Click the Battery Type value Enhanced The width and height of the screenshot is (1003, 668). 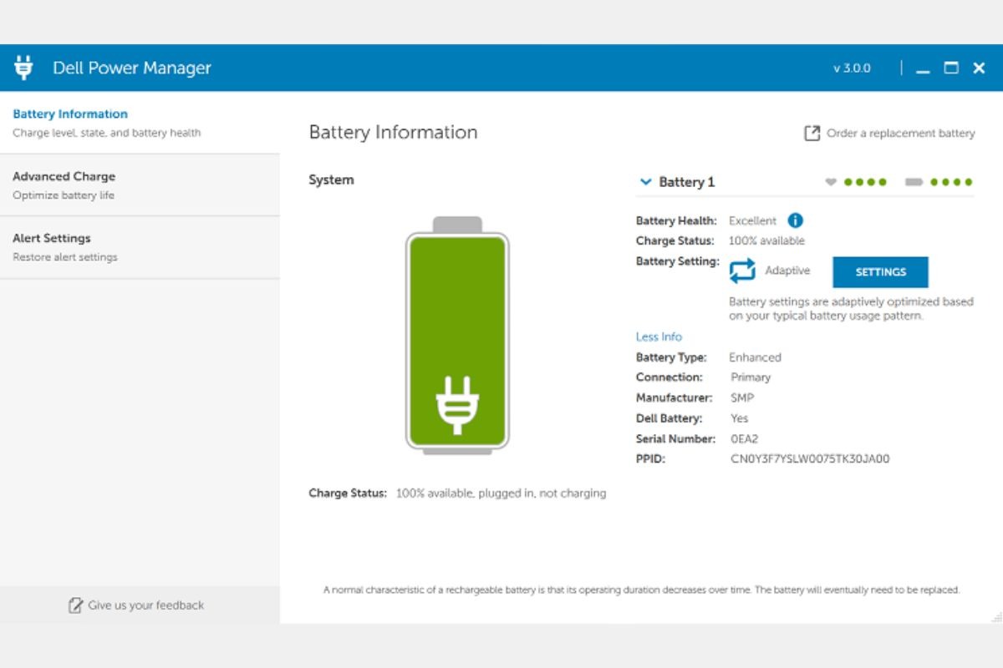coord(755,357)
